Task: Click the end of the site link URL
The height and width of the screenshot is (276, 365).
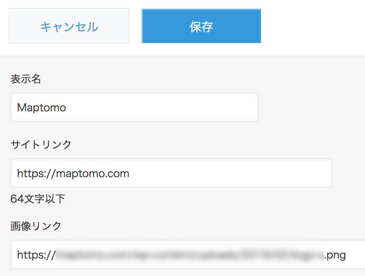Action: point(130,173)
